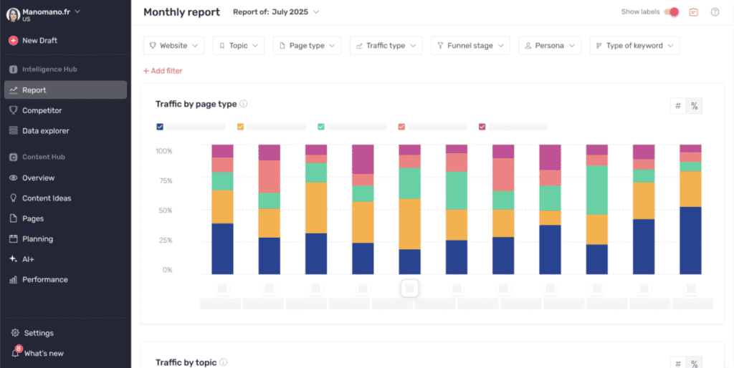The image size is (734, 368).
Task: Click the Add filter link
Action: [163, 71]
